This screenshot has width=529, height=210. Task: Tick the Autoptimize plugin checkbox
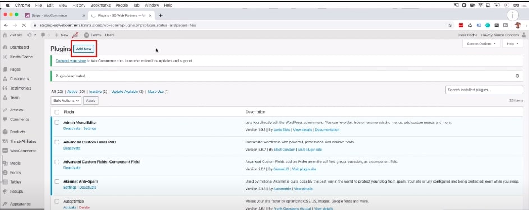[57, 201]
